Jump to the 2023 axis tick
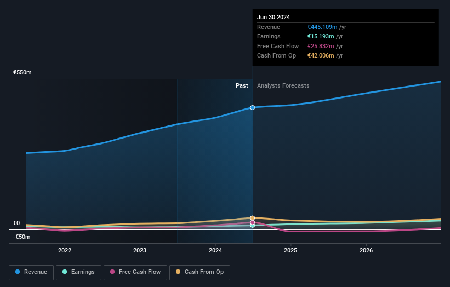Image resolution: width=450 pixels, height=287 pixels. [x=140, y=250]
